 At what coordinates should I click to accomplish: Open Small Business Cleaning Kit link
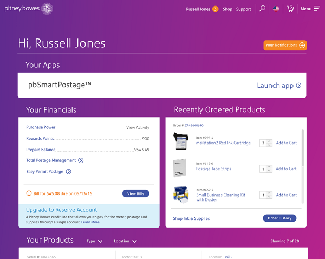[x=221, y=197]
